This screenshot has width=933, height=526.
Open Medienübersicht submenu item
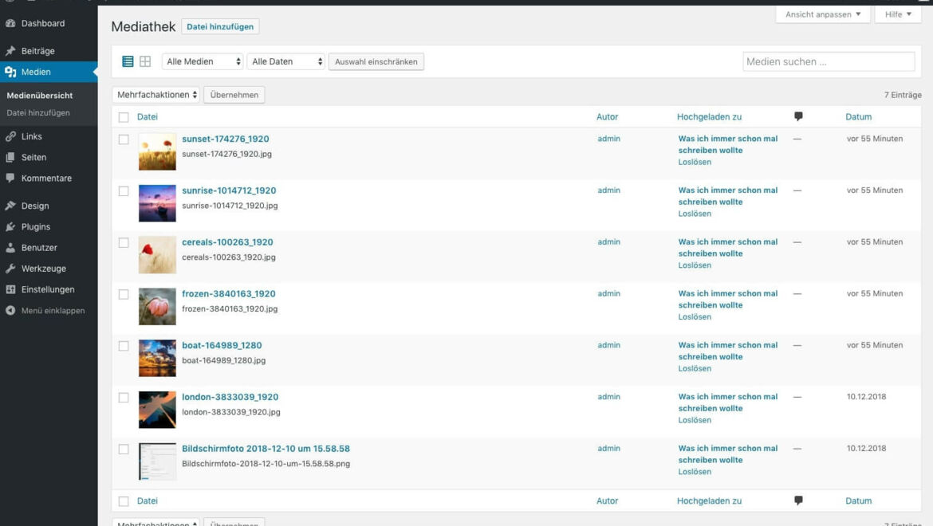[40, 95]
